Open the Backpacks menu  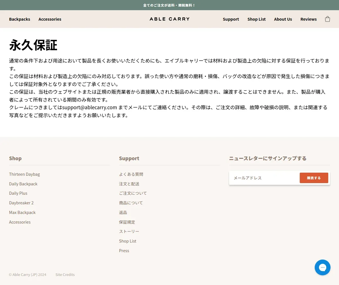[x=19, y=19]
